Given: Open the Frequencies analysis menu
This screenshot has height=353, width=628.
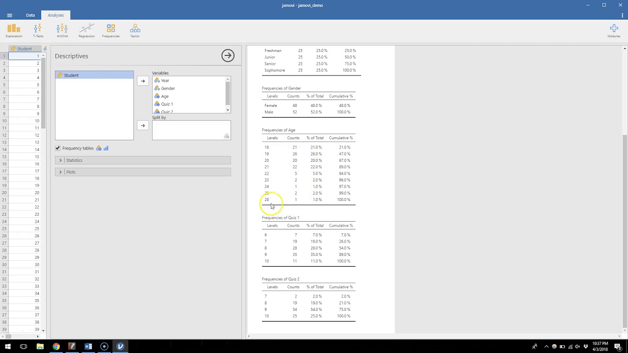Looking at the screenshot, I should point(111,31).
